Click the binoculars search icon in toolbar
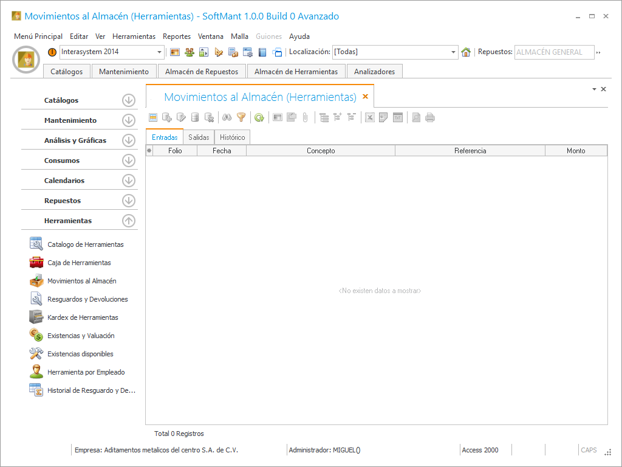Image resolution: width=622 pixels, height=467 pixels. pyautogui.click(x=227, y=118)
